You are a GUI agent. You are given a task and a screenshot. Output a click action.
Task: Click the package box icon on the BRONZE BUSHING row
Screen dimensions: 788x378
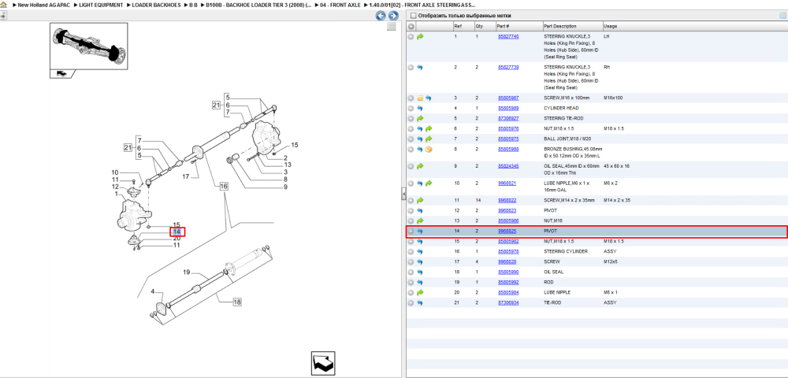pos(429,149)
